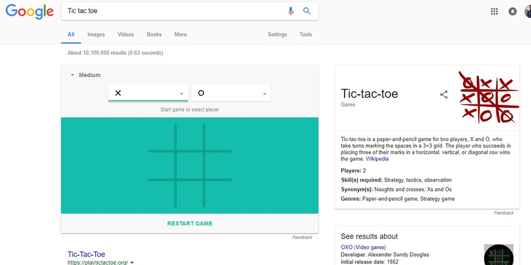Click the blue search magnifier icon
The width and height of the screenshot is (531, 265).
coord(307,11)
